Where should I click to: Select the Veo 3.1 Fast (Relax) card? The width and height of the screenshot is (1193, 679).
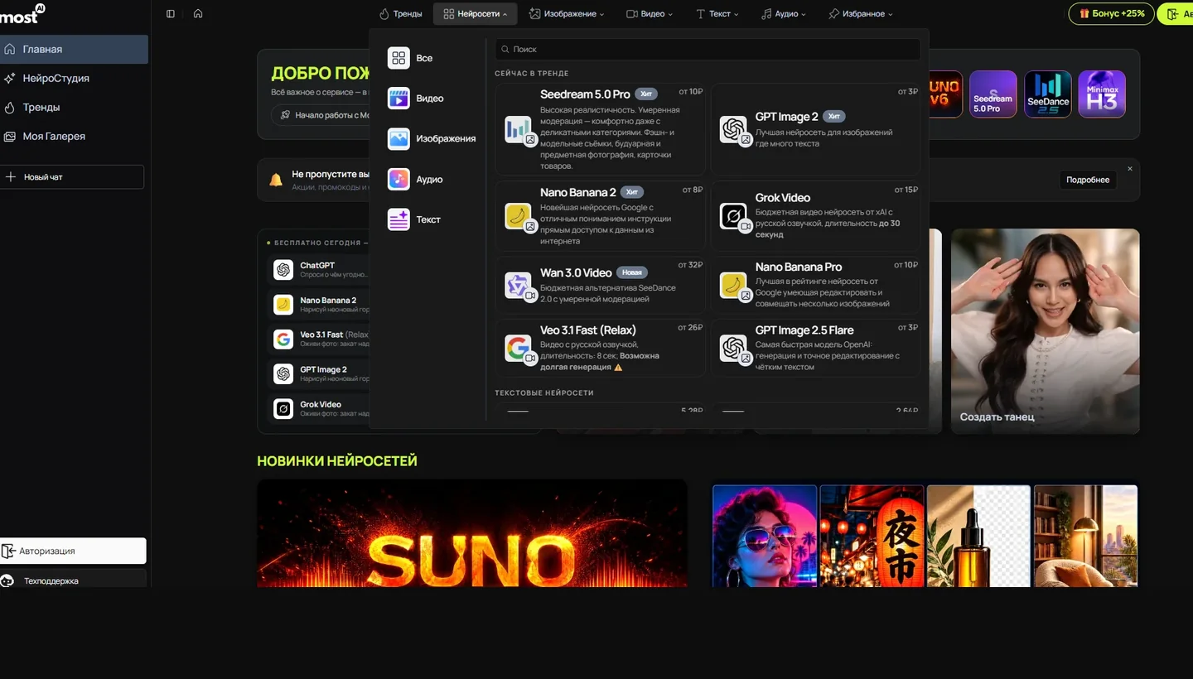(600, 348)
